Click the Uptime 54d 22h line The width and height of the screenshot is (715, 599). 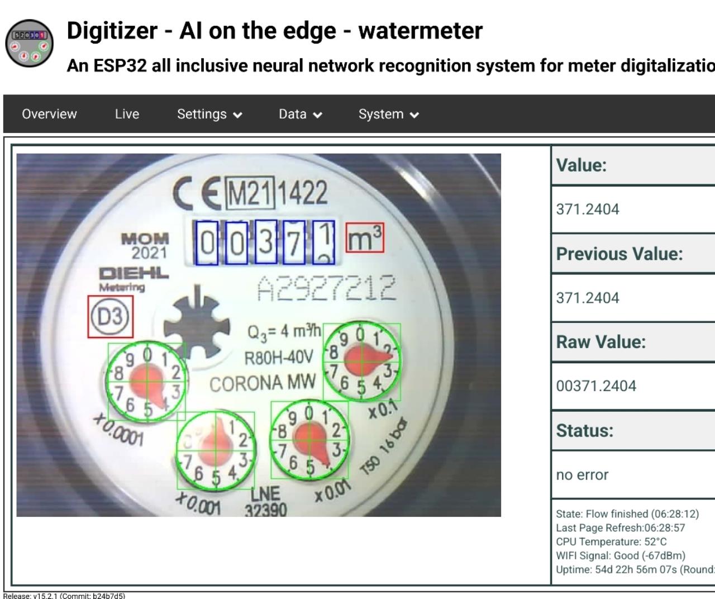pos(635,570)
